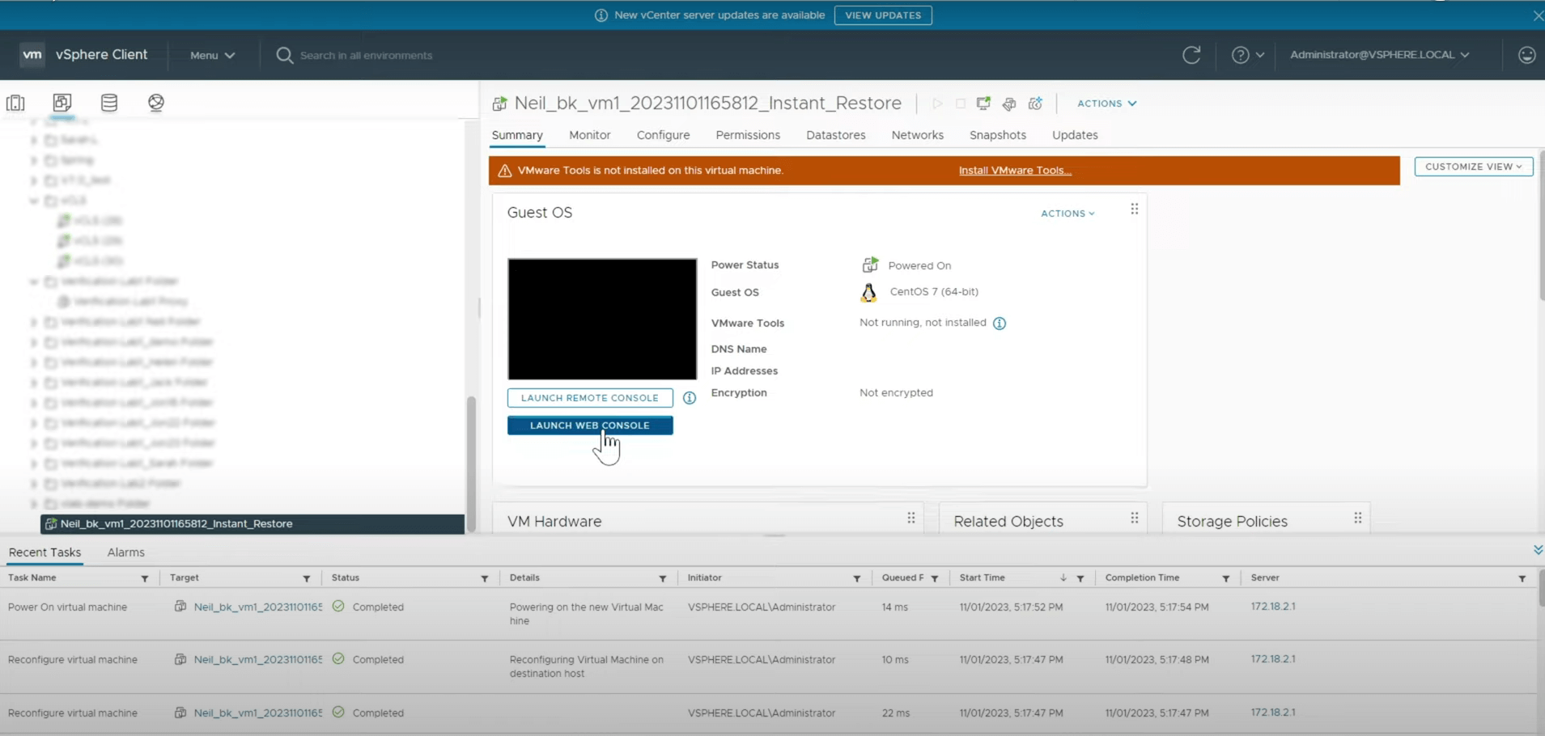Filter the Status column
Image resolution: width=1545 pixels, height=736 pixels.
tap(485, 578)
